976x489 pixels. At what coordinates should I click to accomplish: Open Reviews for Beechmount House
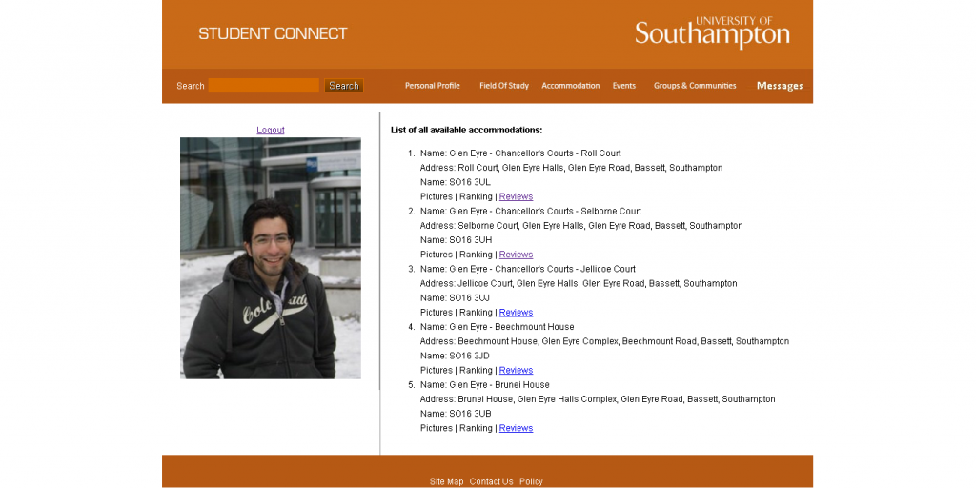[516, 371]
